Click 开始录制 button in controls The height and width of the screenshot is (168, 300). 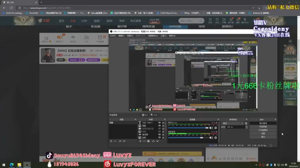point(263,127)
